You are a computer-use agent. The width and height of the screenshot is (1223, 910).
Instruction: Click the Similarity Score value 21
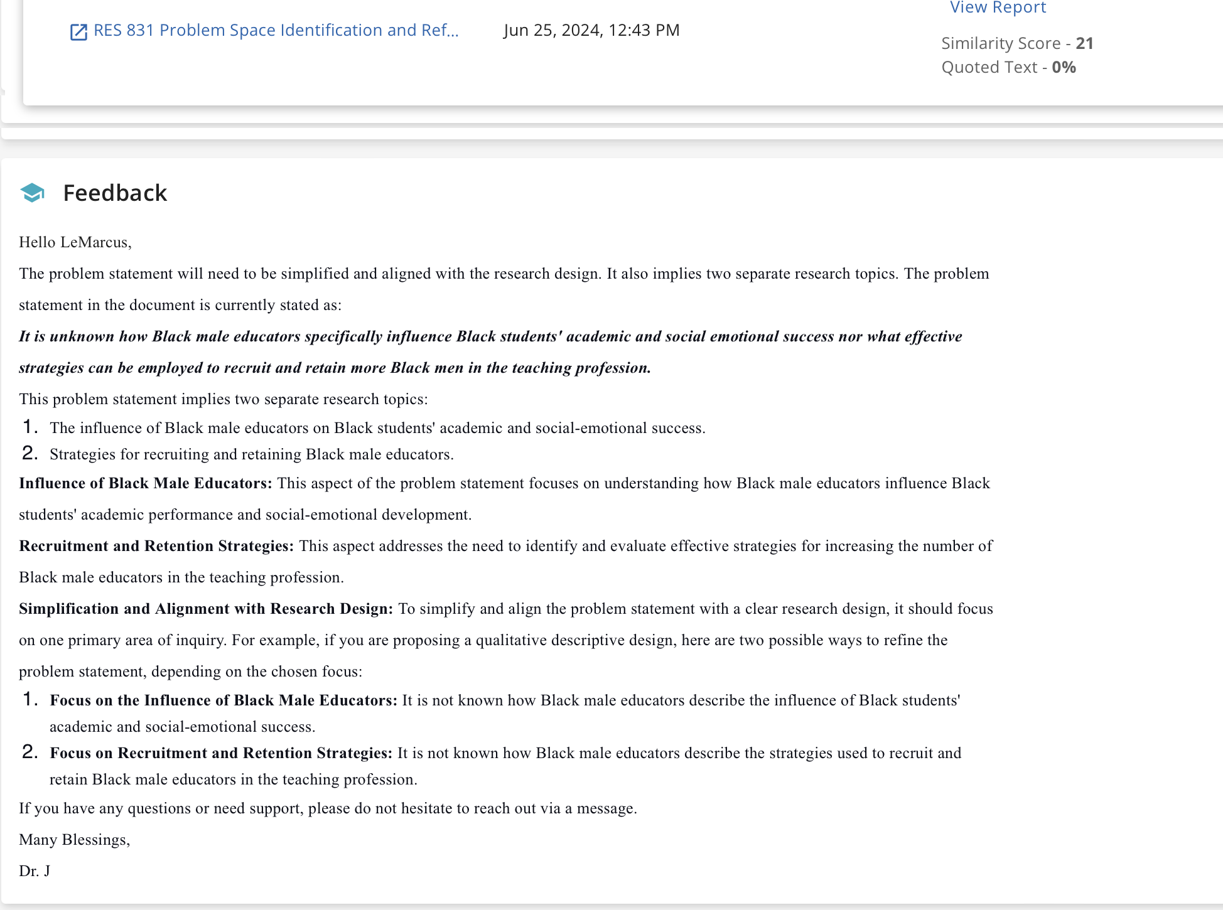point(1084,43)
